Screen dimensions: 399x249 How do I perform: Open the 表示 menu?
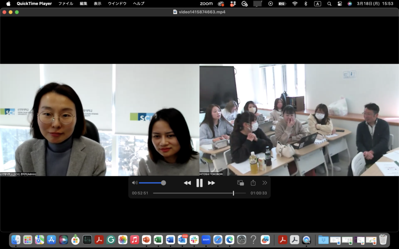coord(97,4)
